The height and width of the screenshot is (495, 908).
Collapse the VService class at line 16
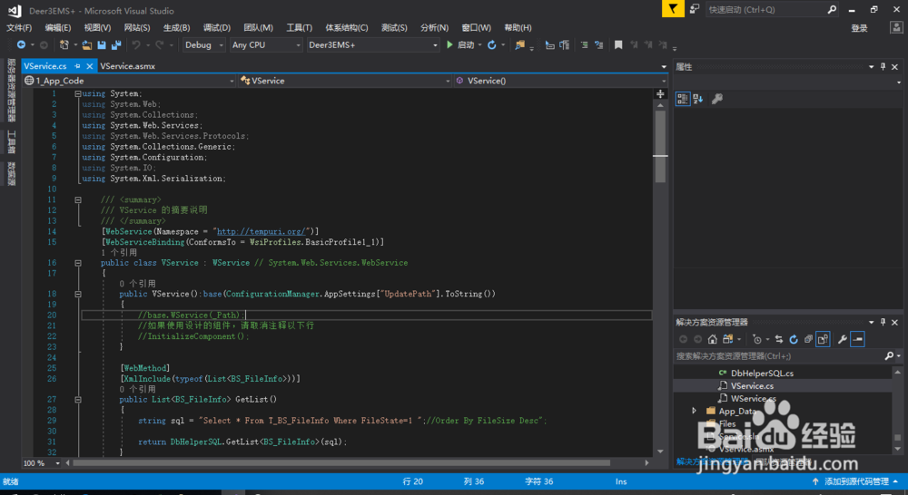(77, 263)
